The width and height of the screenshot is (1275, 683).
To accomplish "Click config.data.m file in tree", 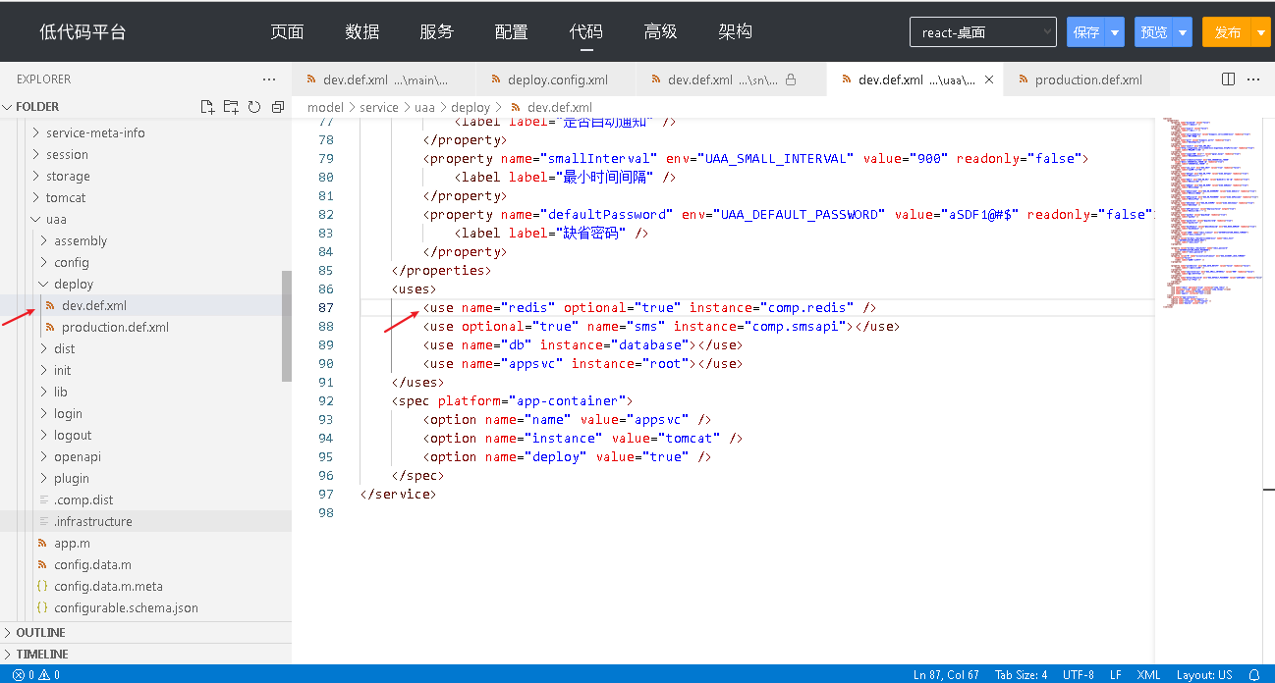I will 92,564.
